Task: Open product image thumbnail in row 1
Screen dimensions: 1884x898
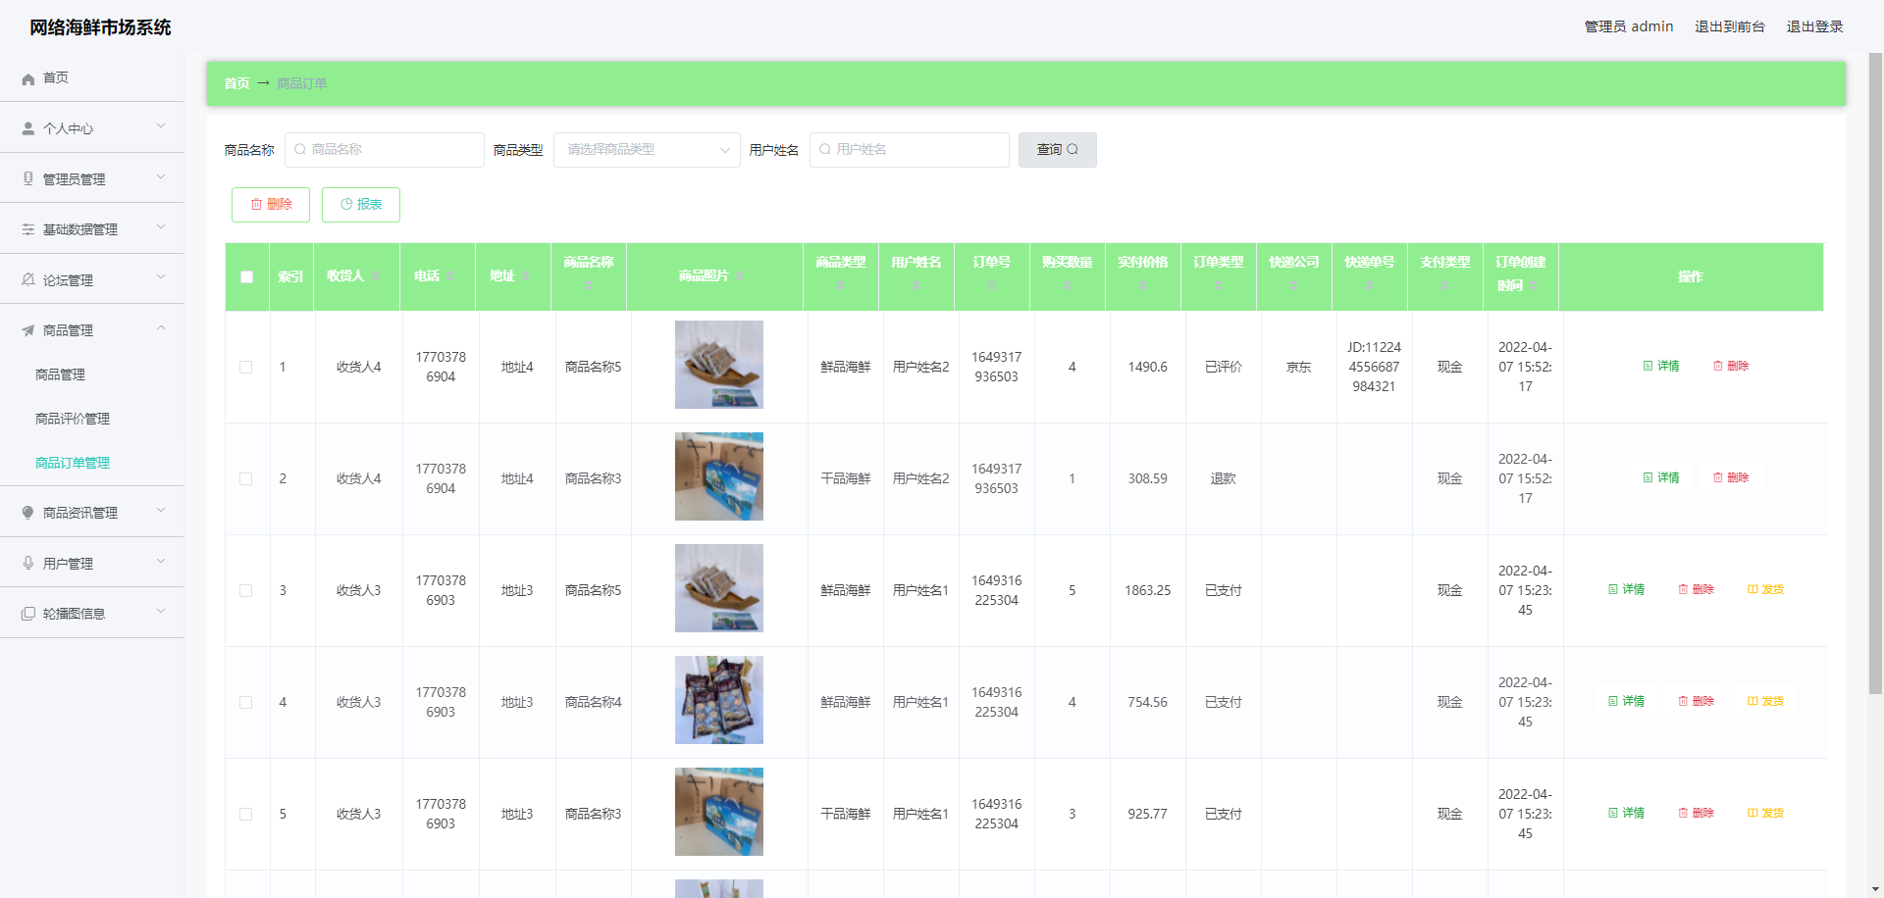Action: (x=718, y=365)
